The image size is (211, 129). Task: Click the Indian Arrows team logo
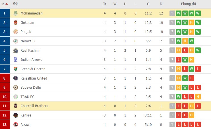pos(16,60)
